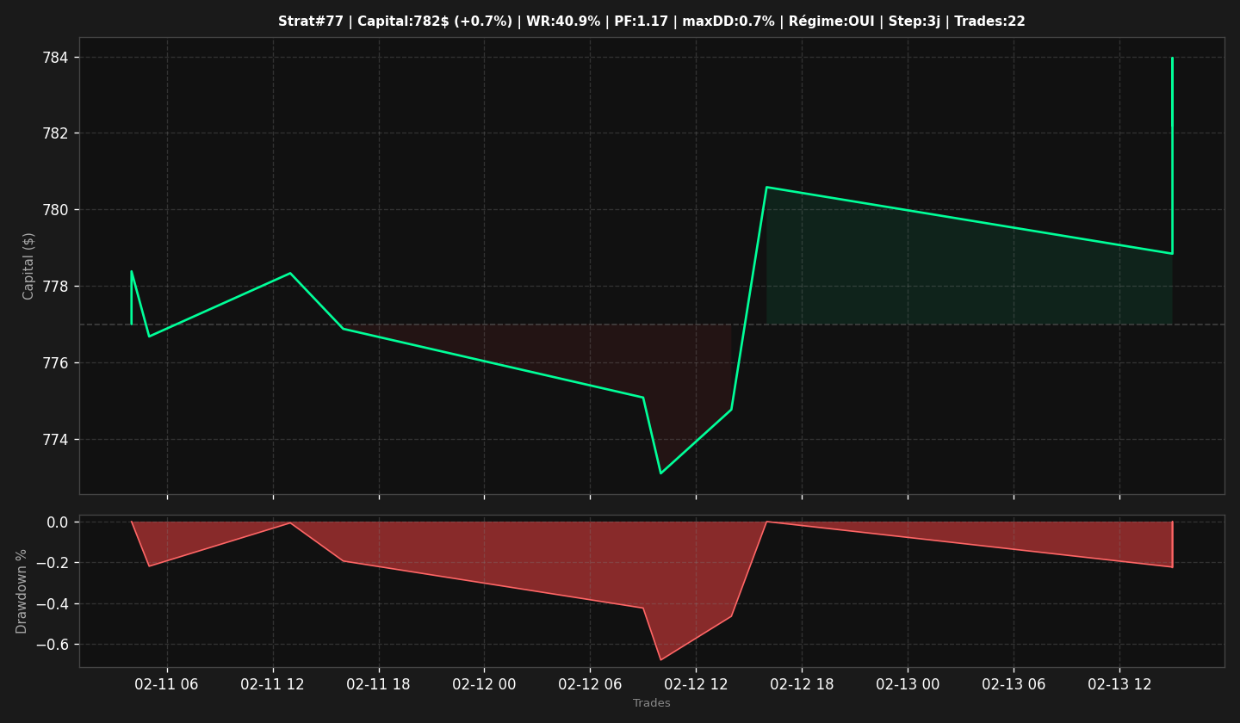
Task: Click the '02-13 12' time axis label
Action: (1119, 684)
